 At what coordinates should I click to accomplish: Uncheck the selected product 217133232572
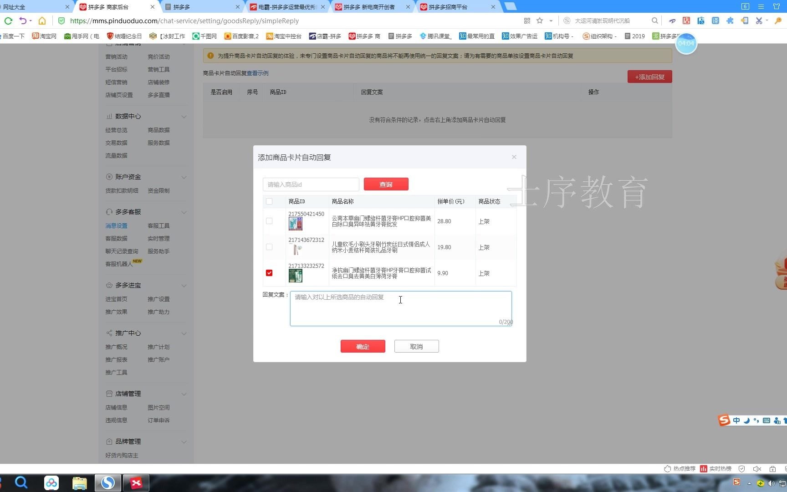coord(269,273)
